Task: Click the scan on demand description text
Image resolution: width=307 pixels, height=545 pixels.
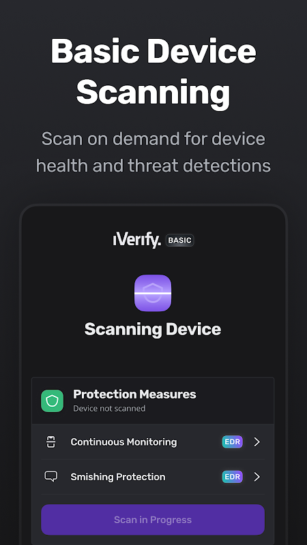Action: (153, 152)
